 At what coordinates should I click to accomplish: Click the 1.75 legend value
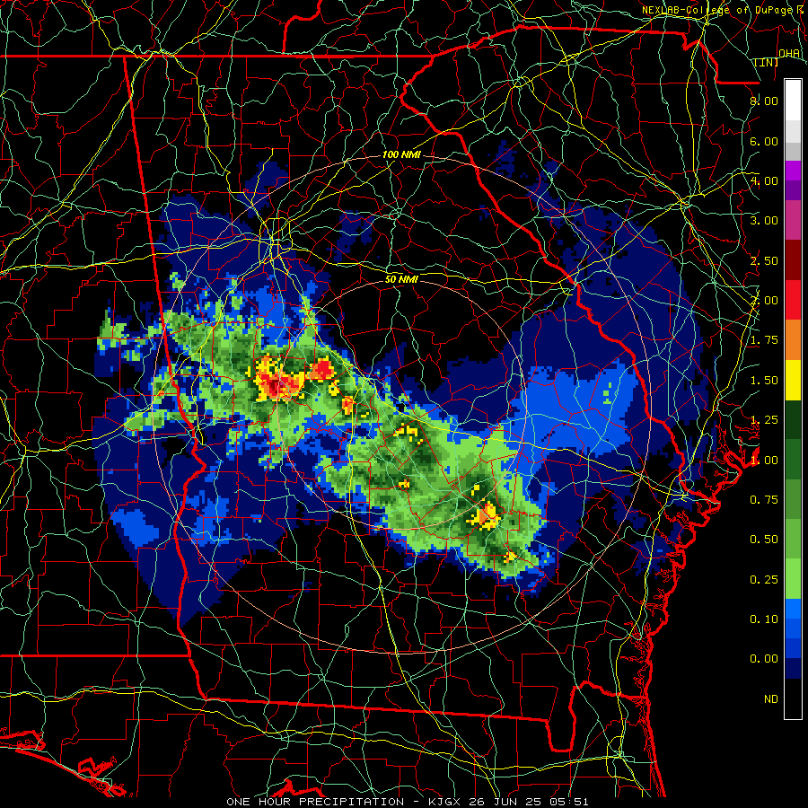click(x=764, y=340)
